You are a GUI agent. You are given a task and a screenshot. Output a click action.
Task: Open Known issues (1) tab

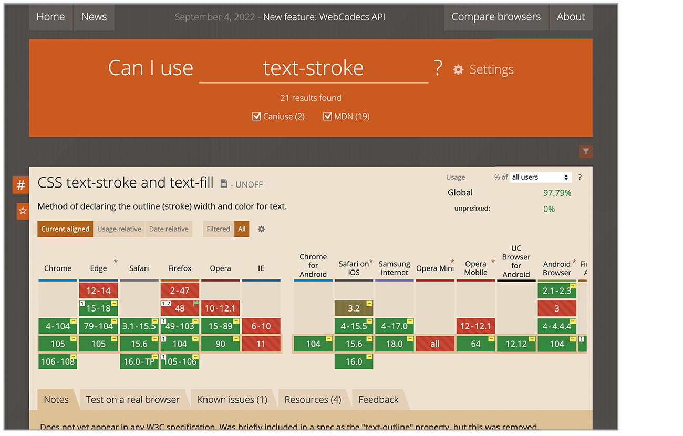coord(232,400)
